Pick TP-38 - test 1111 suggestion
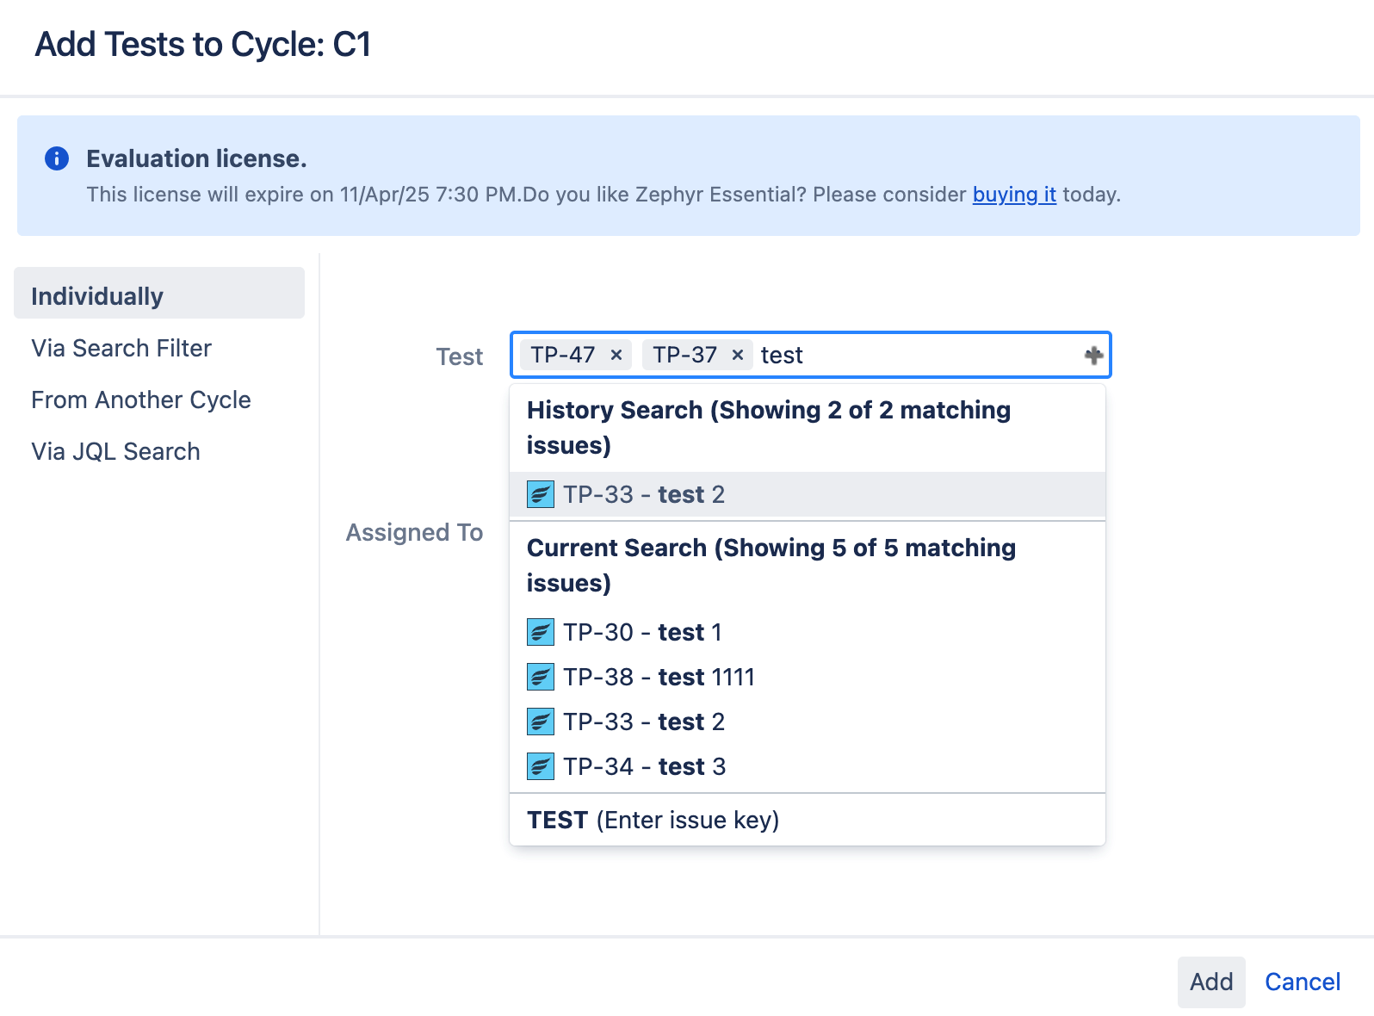This screenshot has height=1016, width=1374. click(x=659, y=677)
